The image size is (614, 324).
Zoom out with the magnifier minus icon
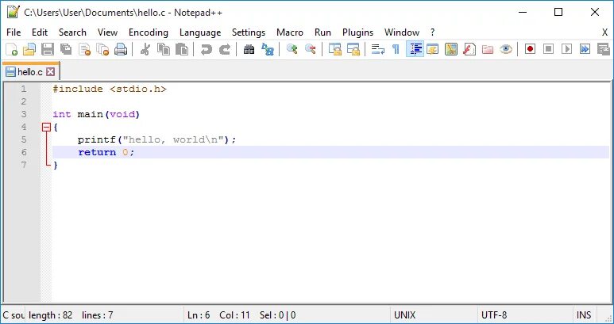click(310, 49)
